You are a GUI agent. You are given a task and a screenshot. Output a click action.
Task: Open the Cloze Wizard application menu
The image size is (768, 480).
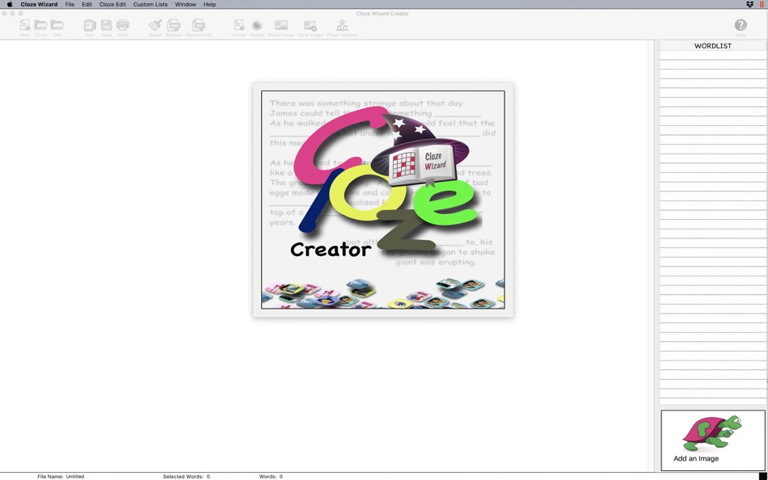(x=39, y=4)
